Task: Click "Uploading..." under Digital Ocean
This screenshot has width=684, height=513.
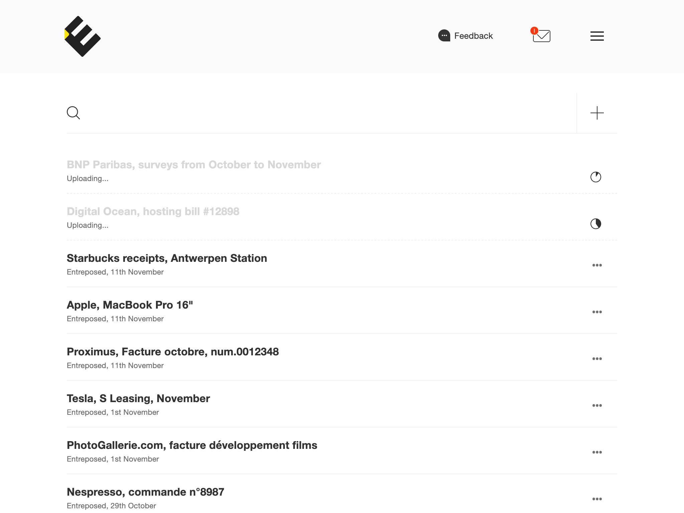Action: click(88, 225)
